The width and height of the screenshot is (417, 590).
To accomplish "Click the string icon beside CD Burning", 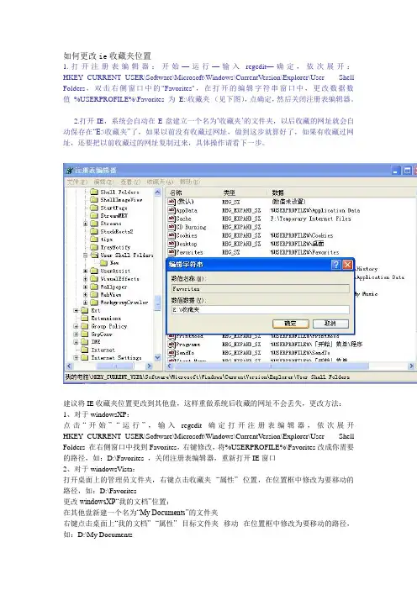I will pos(172,227).
